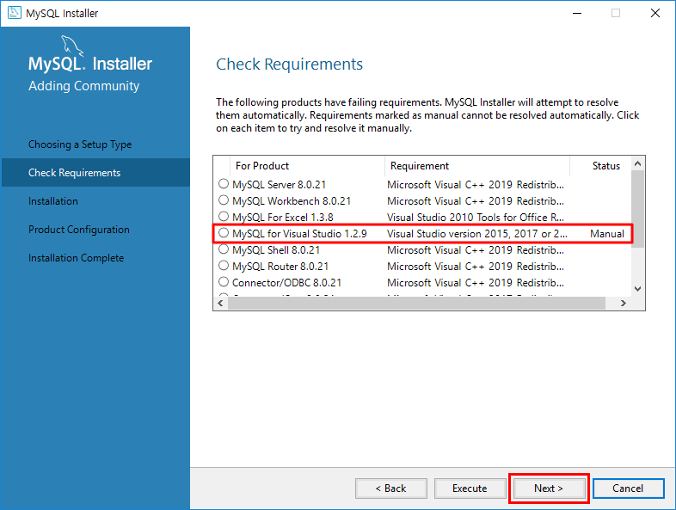Go to the Installation step in sidebar
Screen dimensions: 676x510
click(53, 201)
